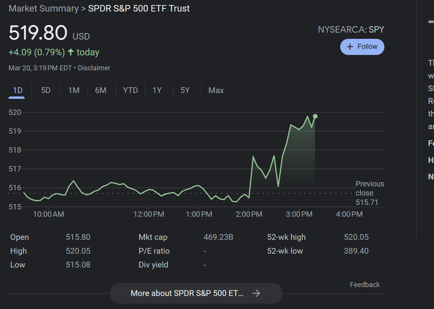This screenshot has height=309, width=434.
Task: Open More about SPDR S&P 500 ETF
Action: pos(196,293)
